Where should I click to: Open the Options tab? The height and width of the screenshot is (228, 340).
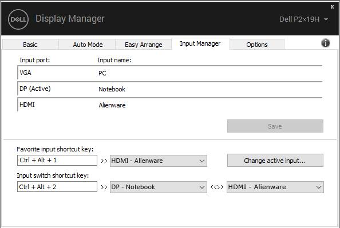point(257,45)
